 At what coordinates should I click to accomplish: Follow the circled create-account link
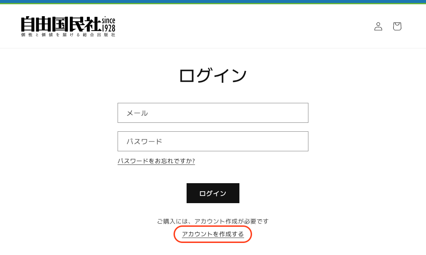213,234
